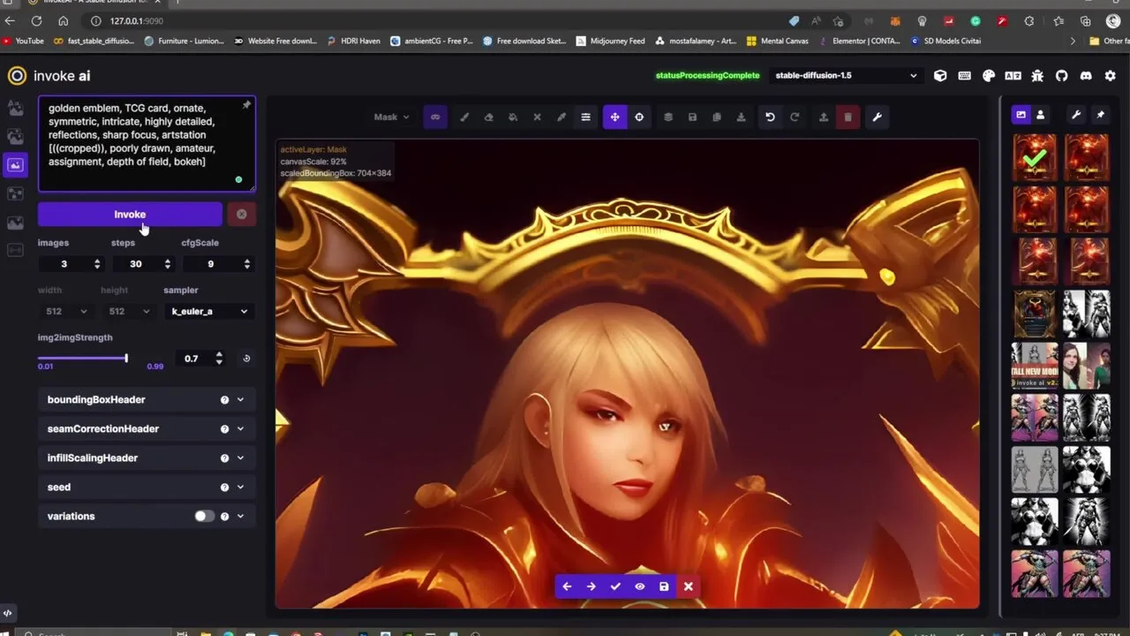The image size is (1130, 636).
Task: Toggle staging image visibility eye icon
Action: (640, 587)
